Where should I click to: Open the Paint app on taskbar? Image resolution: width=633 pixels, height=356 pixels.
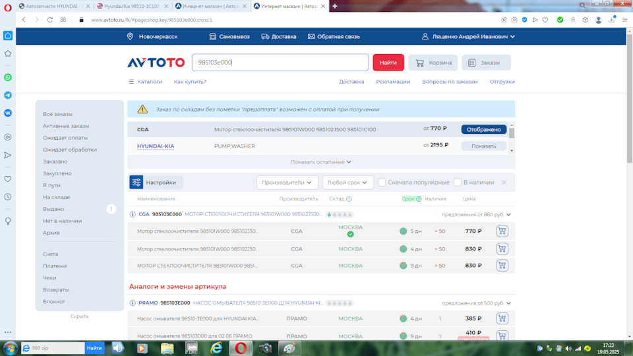[289, 348]
